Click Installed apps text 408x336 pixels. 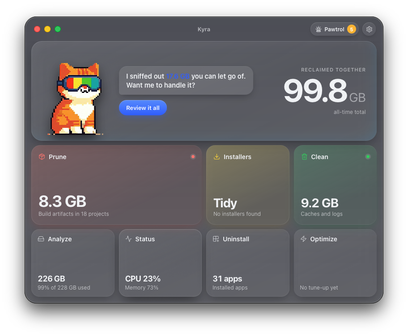(x=230, y=288)
